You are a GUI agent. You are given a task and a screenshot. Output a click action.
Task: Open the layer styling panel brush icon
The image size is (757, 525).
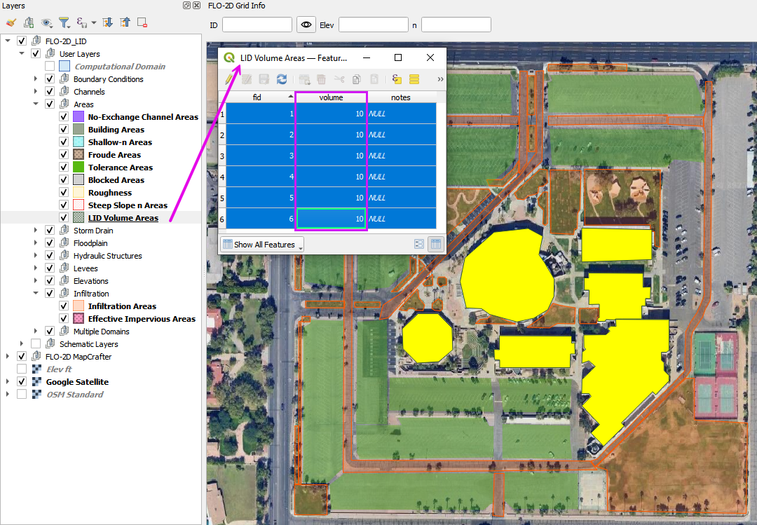pyautogui.click(x=11, y=22)
